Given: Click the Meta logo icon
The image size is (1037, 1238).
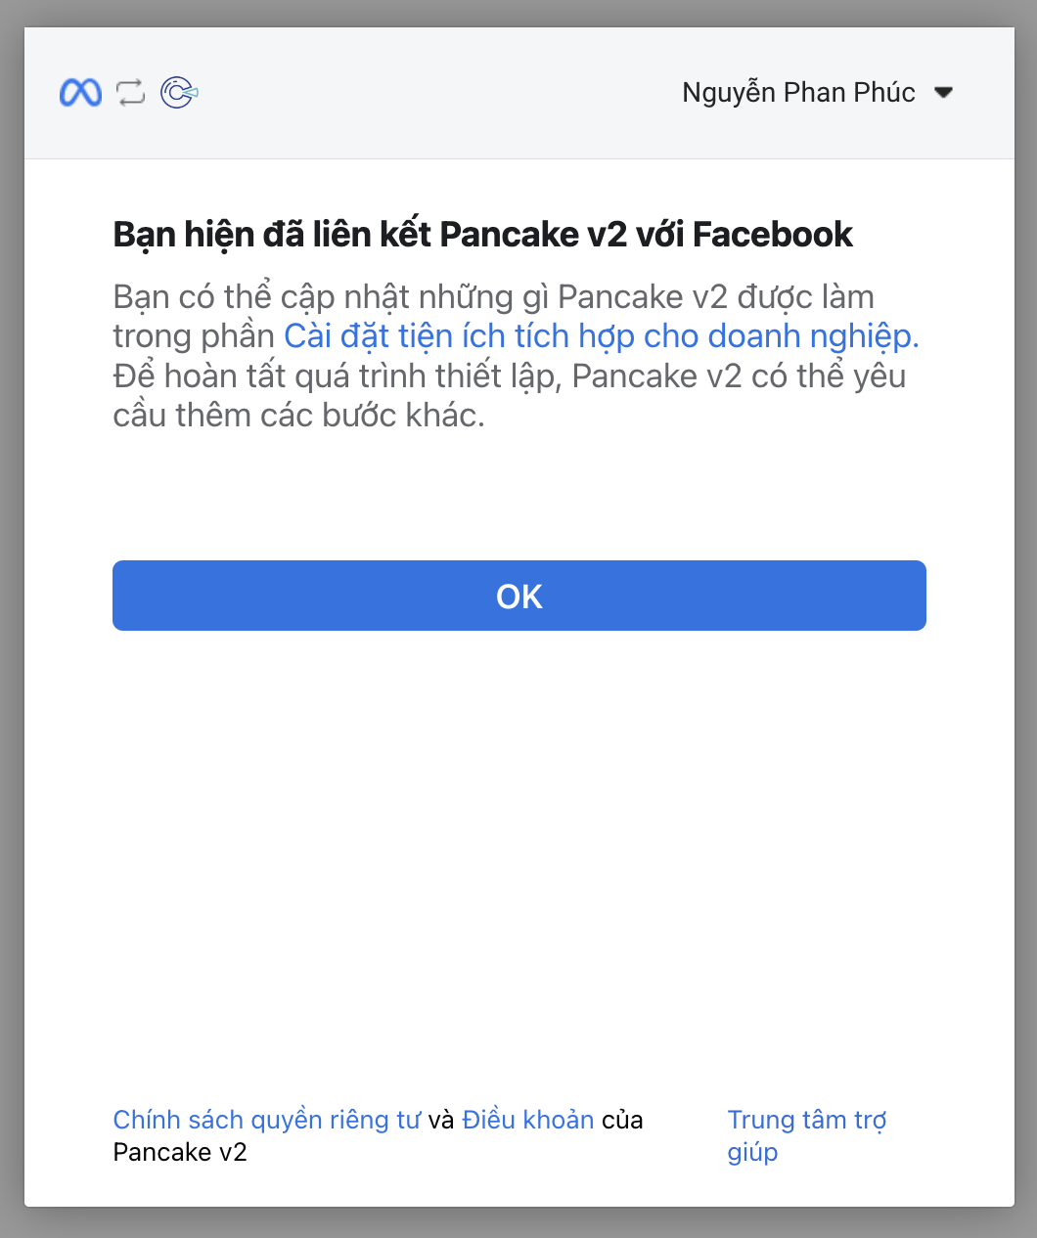Looking at the screenshot, I should 80,93.
